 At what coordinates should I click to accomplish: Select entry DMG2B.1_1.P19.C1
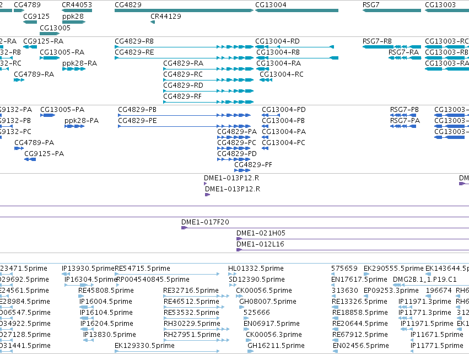(425, 280)
